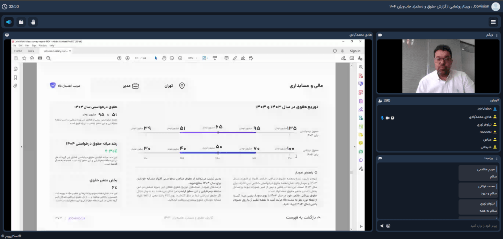Open the find text magnifier

pos(48,58)
